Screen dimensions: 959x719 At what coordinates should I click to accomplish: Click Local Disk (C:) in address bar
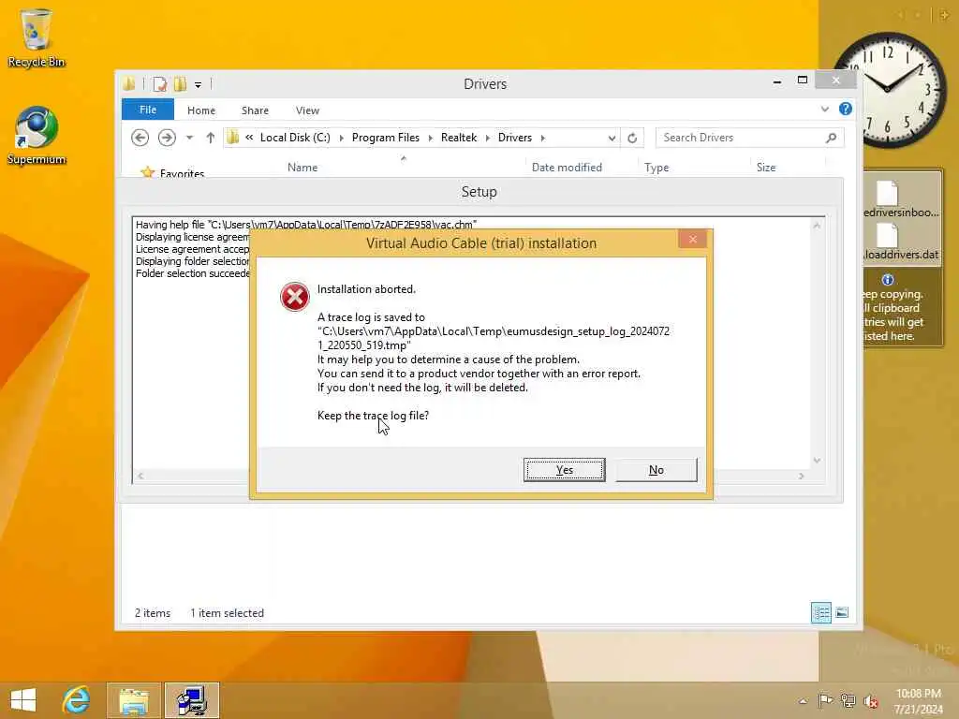click(295, 138)
